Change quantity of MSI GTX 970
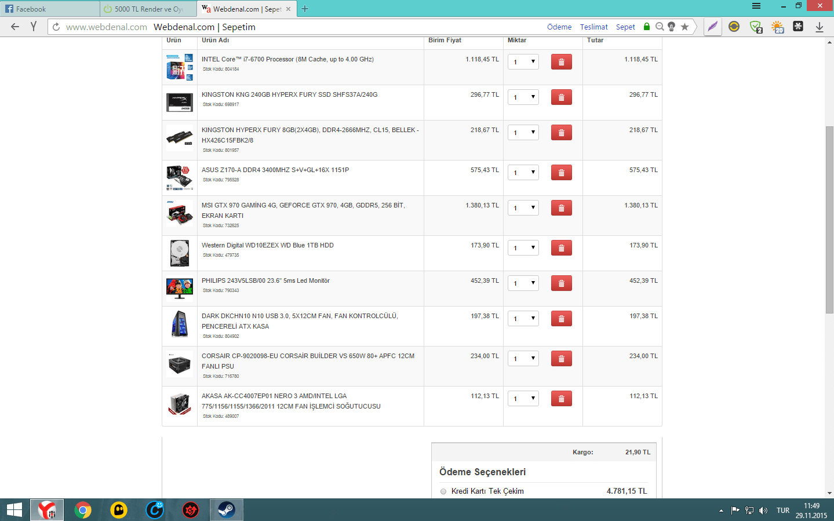 point(523,208)
